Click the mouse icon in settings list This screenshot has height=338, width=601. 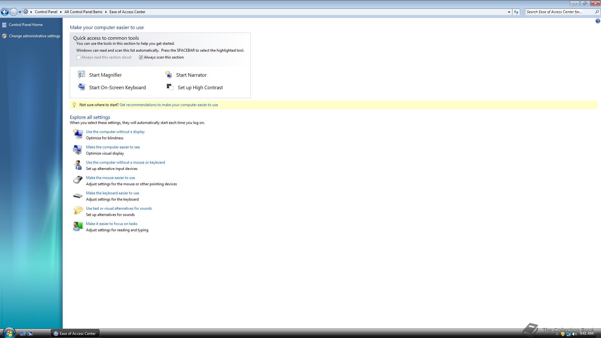pos(78,180)
